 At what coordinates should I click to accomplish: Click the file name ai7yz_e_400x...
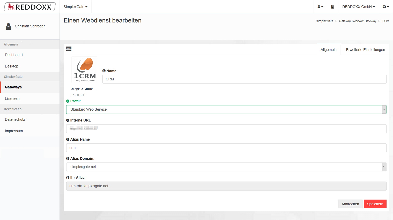84,89
